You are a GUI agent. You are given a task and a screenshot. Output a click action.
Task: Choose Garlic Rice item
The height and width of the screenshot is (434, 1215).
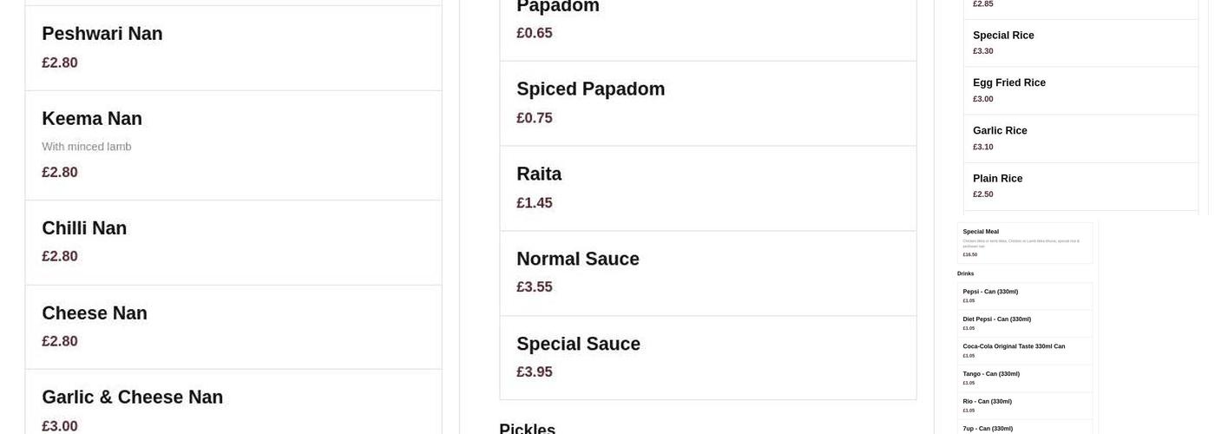1080,138
